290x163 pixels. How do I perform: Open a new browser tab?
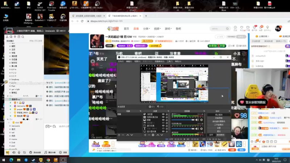tap(146, 16)
